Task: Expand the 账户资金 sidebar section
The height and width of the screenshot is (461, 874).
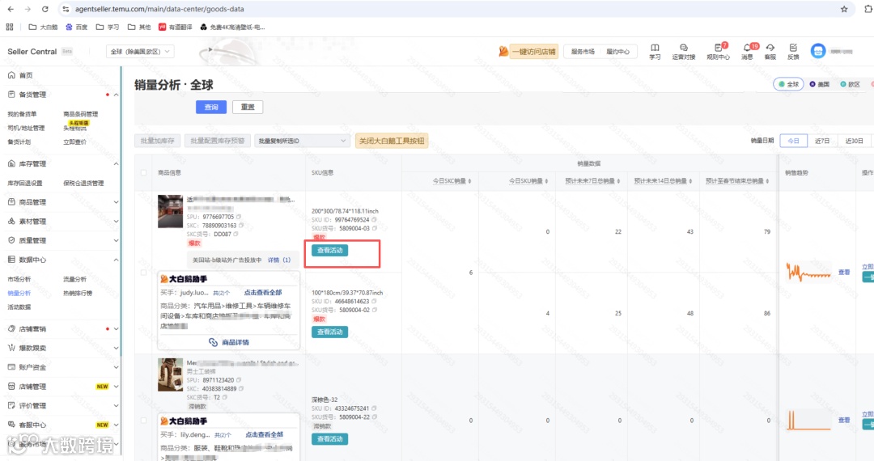Action: tap(116, 367)
